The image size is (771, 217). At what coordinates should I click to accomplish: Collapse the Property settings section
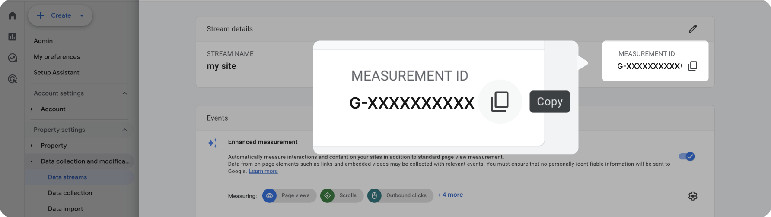(125, 130)
